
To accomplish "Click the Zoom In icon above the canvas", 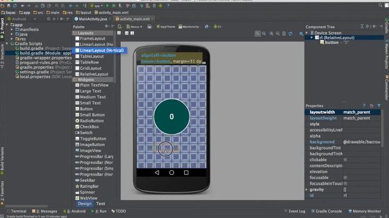I will pyautogui.click(x=272, y=34).
